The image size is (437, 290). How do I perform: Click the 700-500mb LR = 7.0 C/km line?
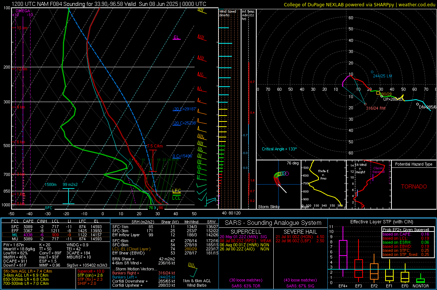[26, 283]
